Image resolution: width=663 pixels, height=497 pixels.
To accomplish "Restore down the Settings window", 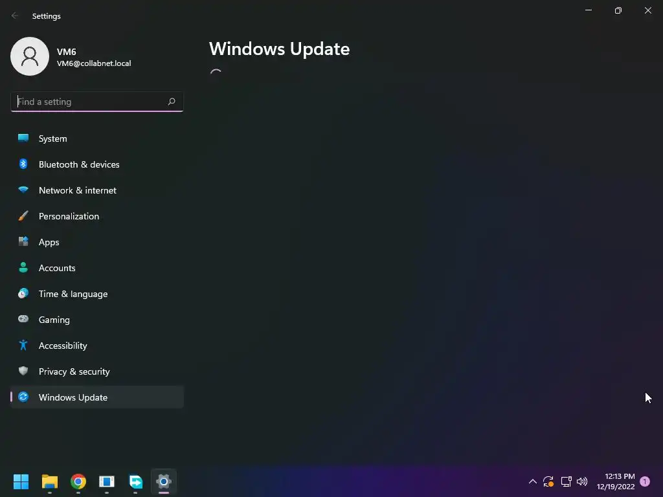I will point(618,10).
